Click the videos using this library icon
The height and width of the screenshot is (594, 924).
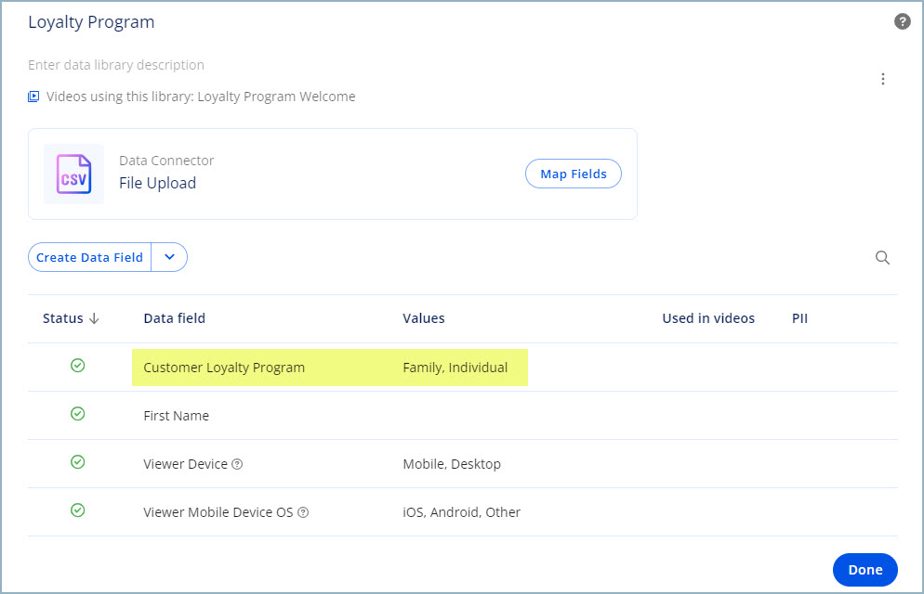33,97
